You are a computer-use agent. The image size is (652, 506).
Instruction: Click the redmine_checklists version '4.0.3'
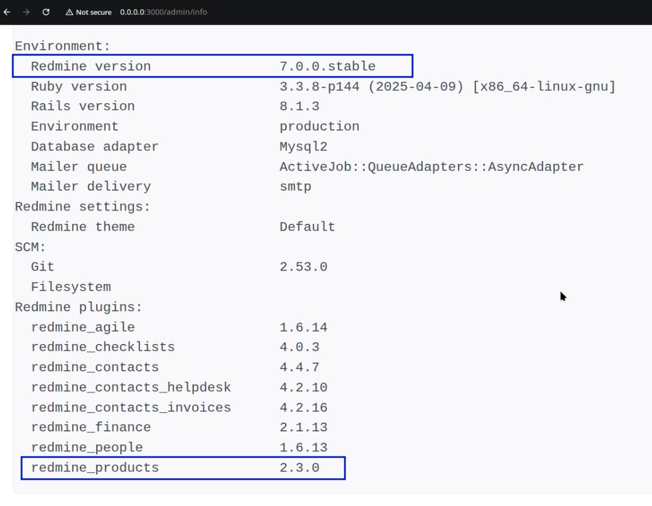click(299, 348)
